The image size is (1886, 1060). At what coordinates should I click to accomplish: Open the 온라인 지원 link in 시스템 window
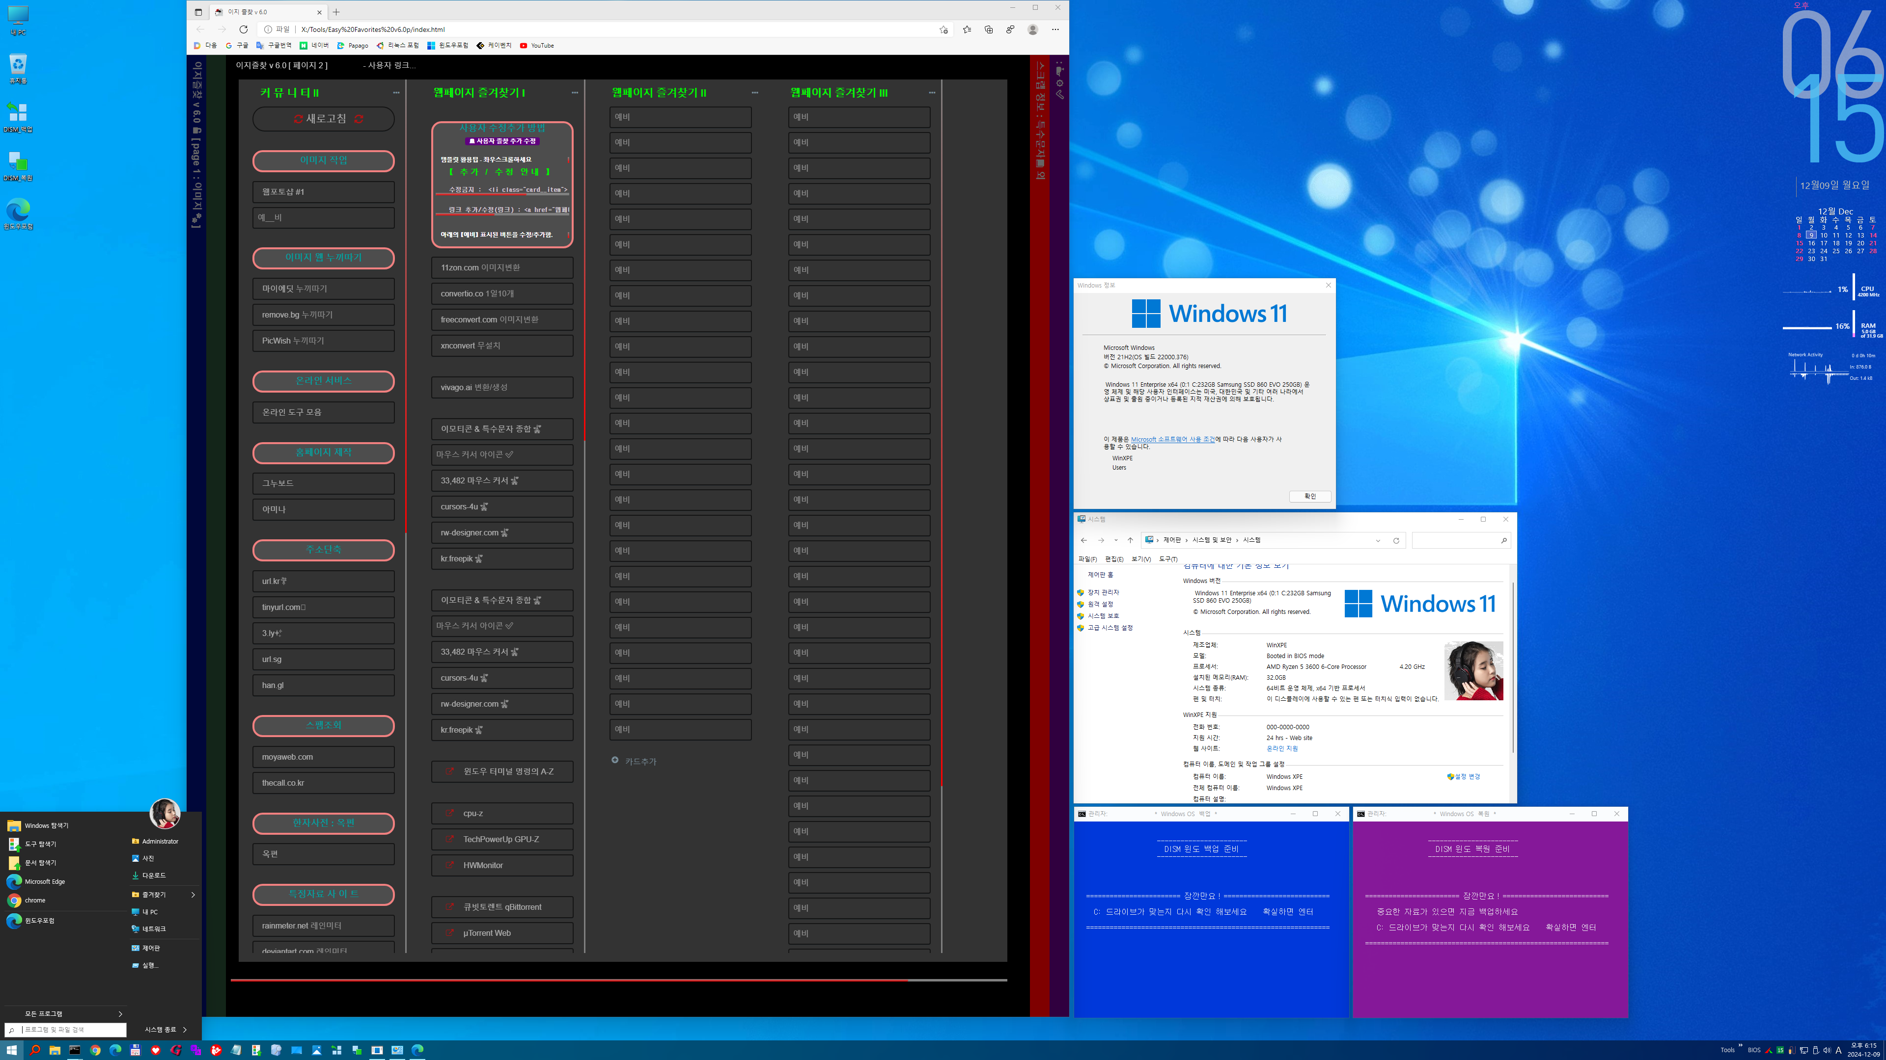[x=1282, y=748]
